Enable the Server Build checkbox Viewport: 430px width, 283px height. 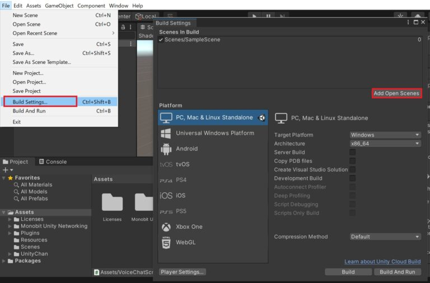click(x=352, y=152)
